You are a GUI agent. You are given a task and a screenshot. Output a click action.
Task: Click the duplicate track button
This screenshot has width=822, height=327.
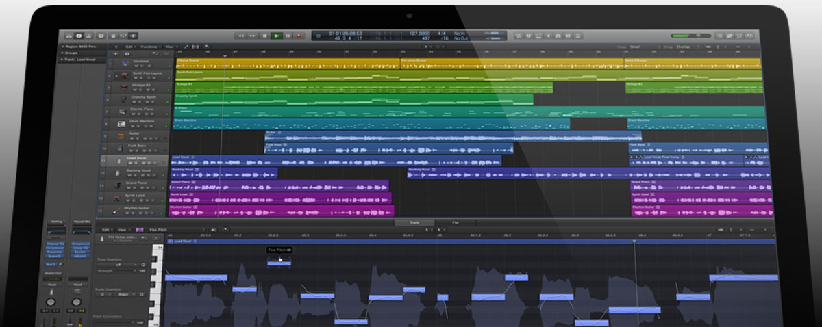point(127,53)
